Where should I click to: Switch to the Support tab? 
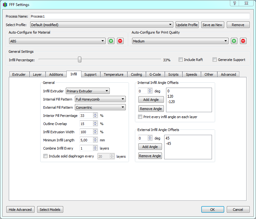[91, 74]
